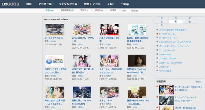Open いぬやしき in the schedule list
Viewport: 205px width, 110px height.
click(164, 67)
